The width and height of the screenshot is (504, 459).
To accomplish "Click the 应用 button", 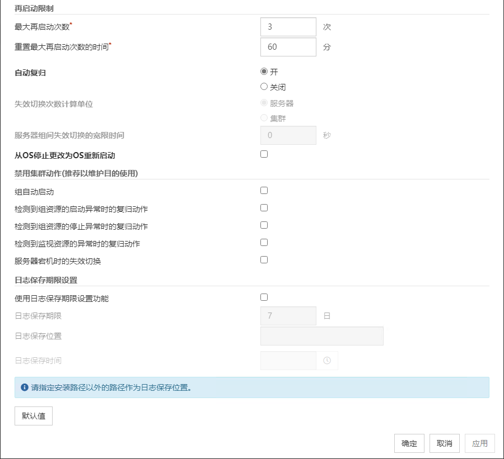I will (480, 443).
